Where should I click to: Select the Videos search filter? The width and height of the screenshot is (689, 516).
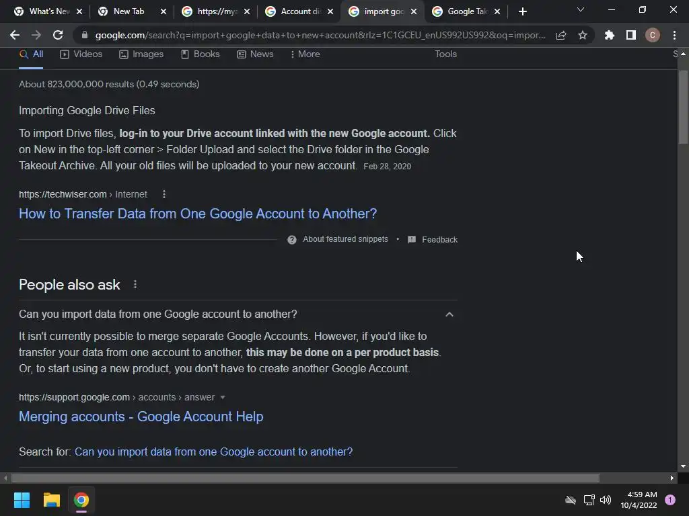click(81, 54)
